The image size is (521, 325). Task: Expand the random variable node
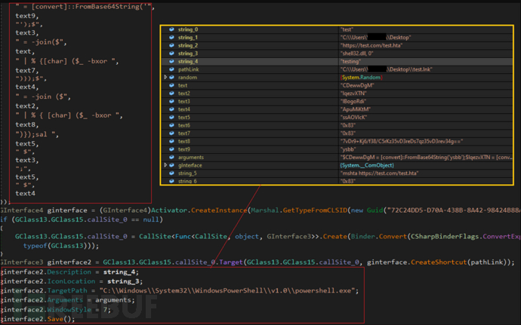165,77
